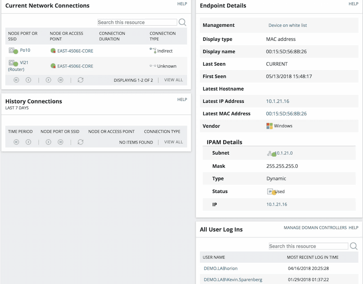The image size is (363, 284).
Task: Click the Endpoint Details Help link
Action: pos(353,4)
